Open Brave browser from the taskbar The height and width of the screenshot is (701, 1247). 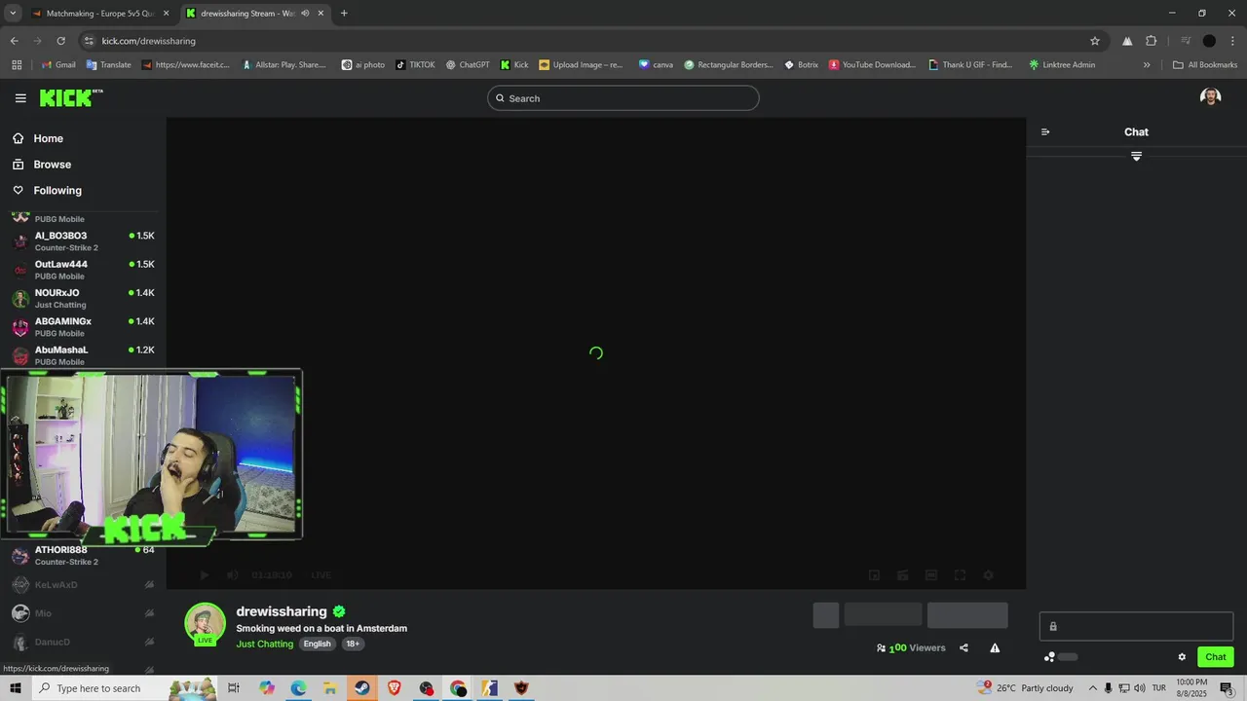tap(394, 688)
